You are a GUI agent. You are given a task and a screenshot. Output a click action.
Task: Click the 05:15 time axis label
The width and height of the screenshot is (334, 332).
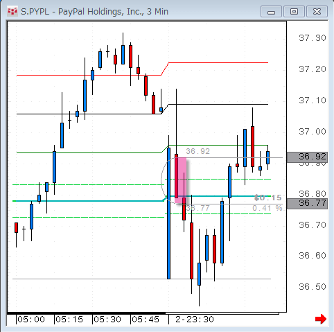[x=69, y=320]
